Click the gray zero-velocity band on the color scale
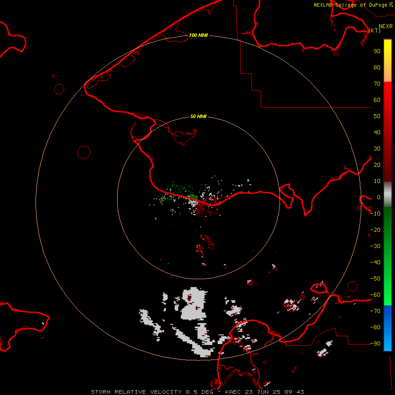395x395 pixels. pyautogui.click(x=388, y=194)
